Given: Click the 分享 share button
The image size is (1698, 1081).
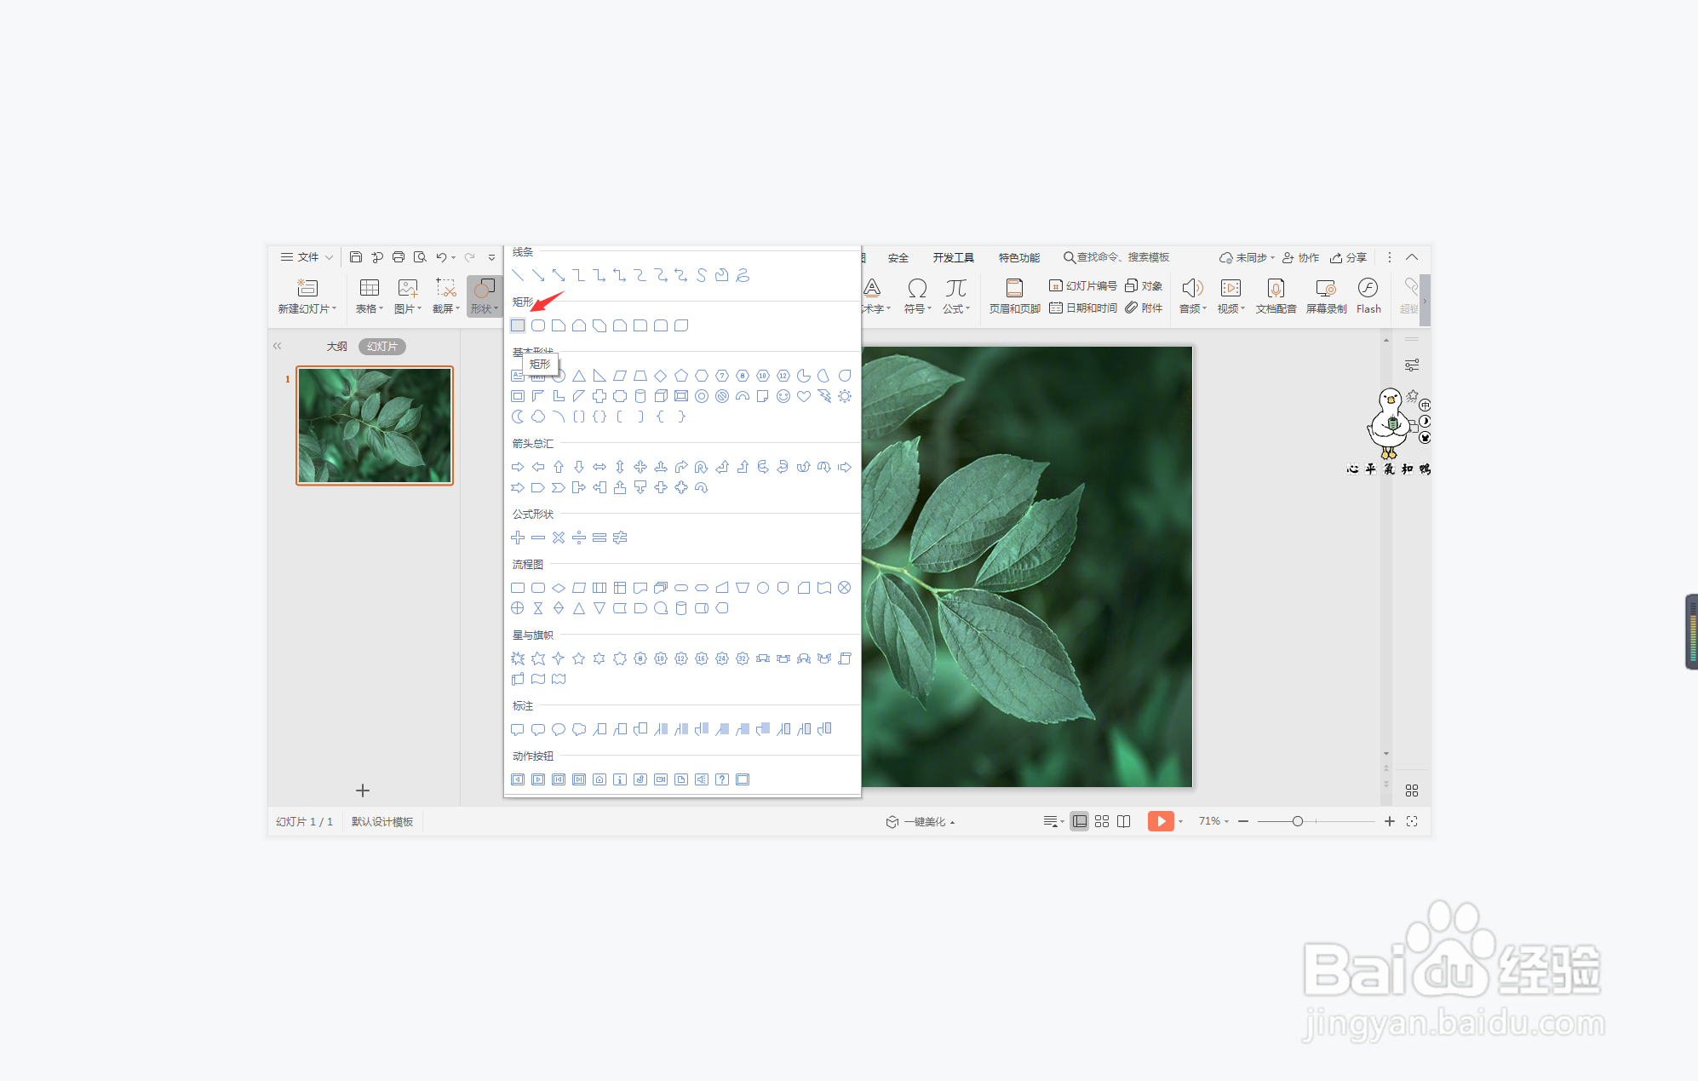Looking at the screenshot, I should pos(1349,257).
